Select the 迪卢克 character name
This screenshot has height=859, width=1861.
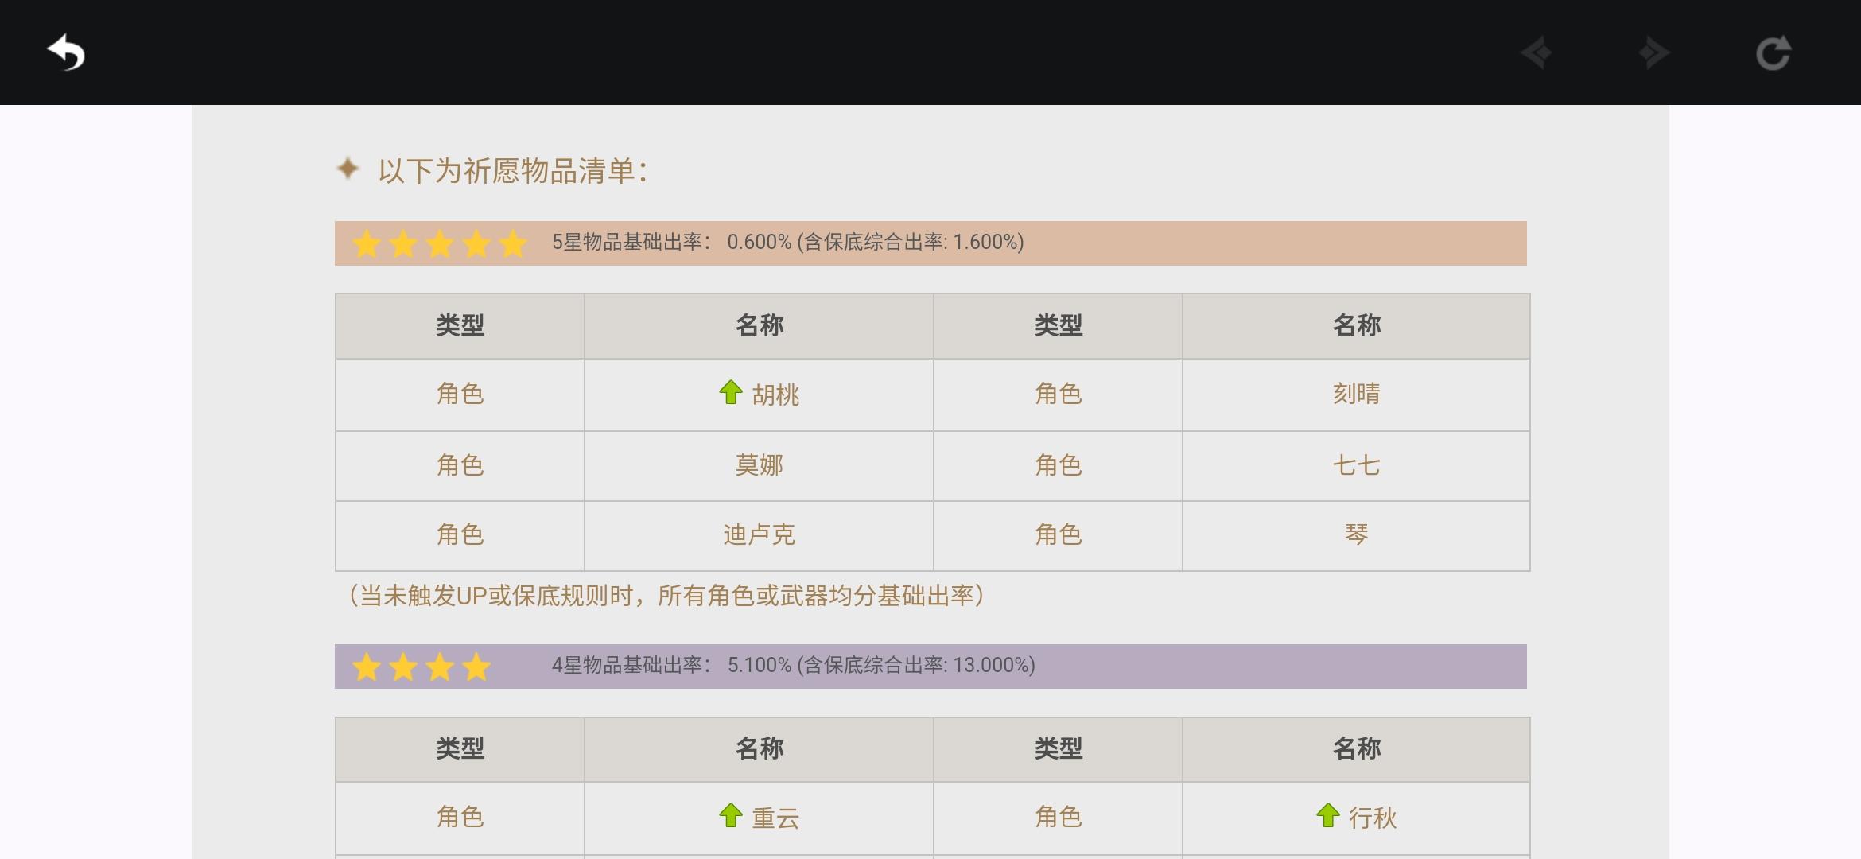pos(759,534)
